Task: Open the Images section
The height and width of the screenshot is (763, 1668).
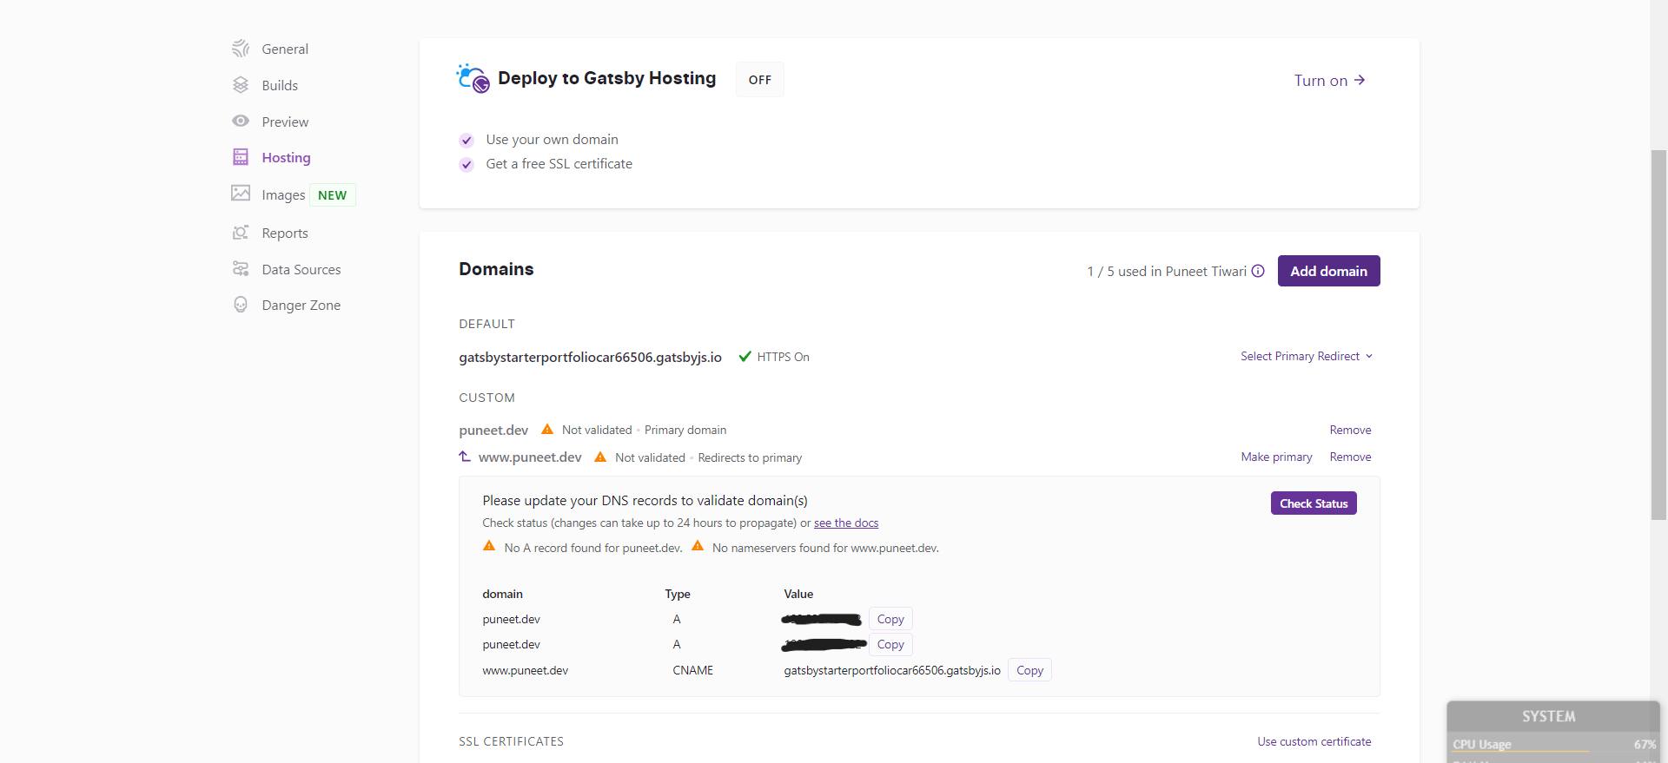Action: 283,195
